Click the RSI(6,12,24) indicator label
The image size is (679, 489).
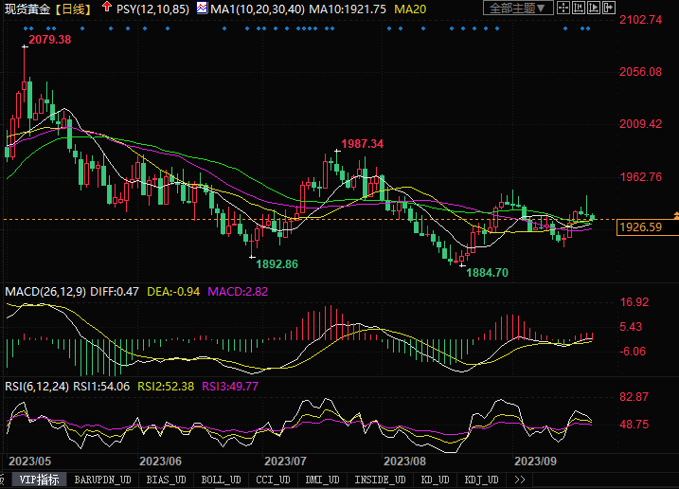coord(37,386)
